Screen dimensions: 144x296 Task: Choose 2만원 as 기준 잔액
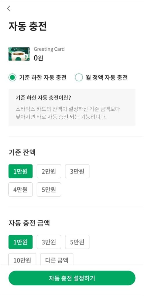tap(49, 171)
